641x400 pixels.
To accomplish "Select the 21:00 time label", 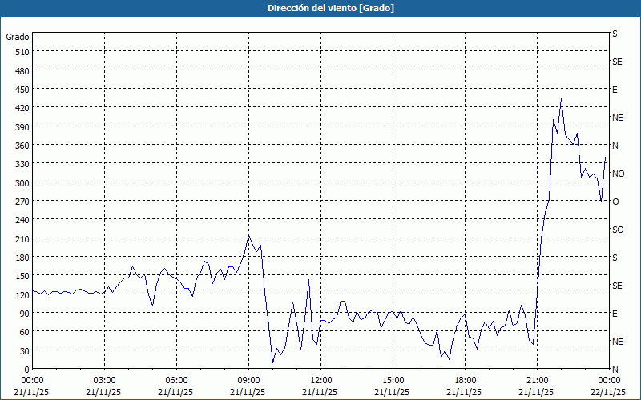I will [x=537, y=380].
